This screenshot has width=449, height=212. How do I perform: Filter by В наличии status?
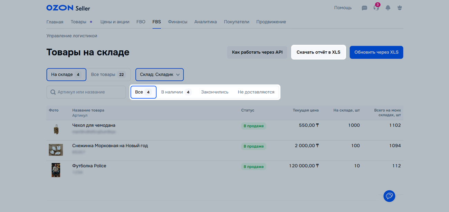pyautogui.click(x=176, y=92)
